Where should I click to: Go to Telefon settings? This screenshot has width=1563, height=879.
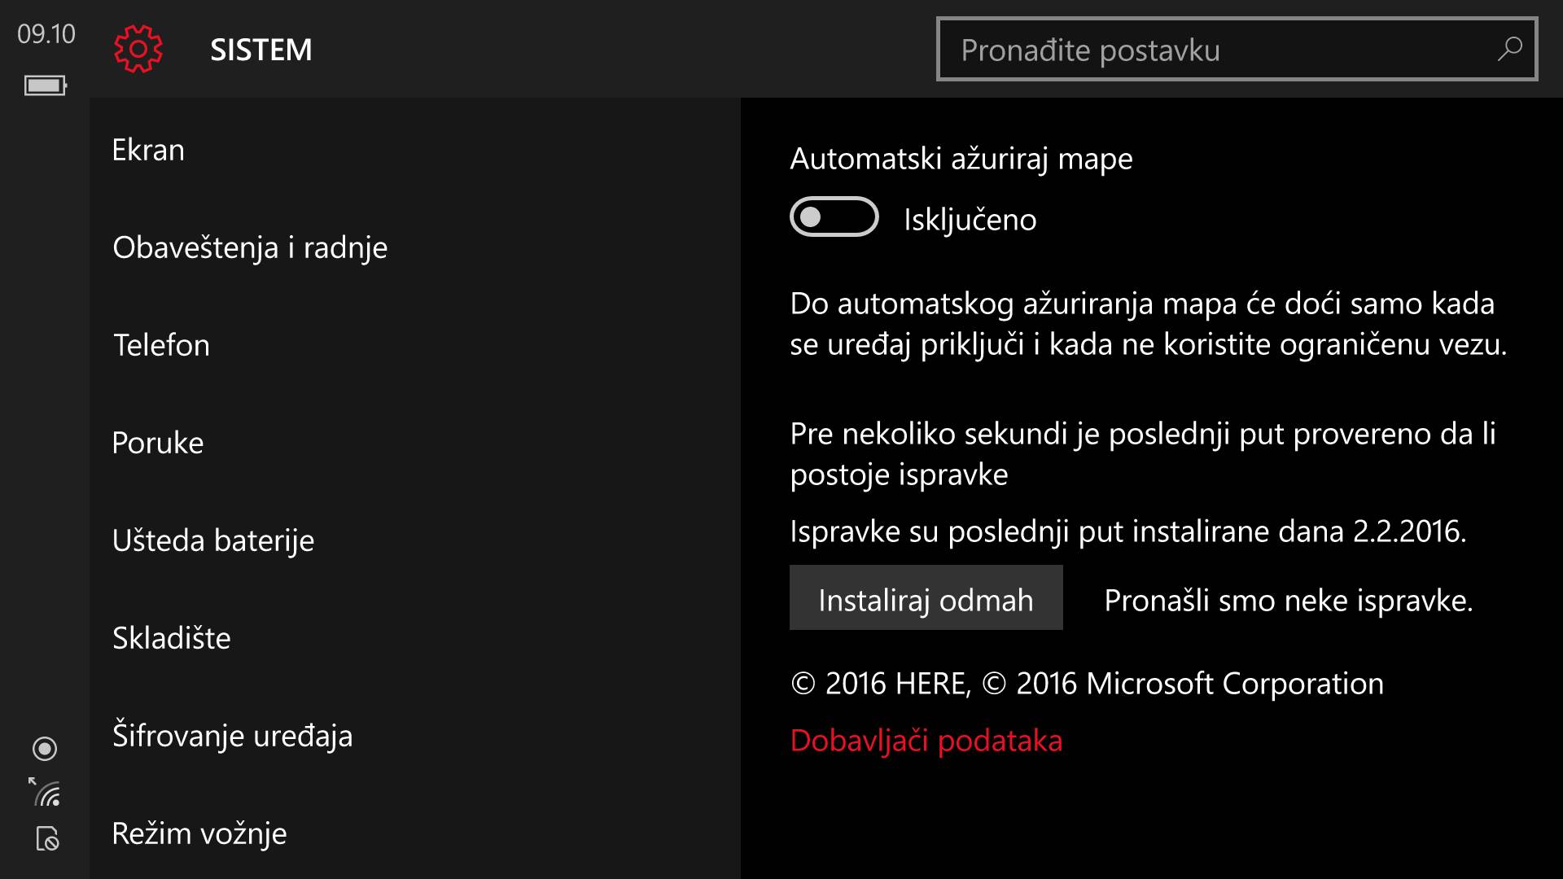161,345
